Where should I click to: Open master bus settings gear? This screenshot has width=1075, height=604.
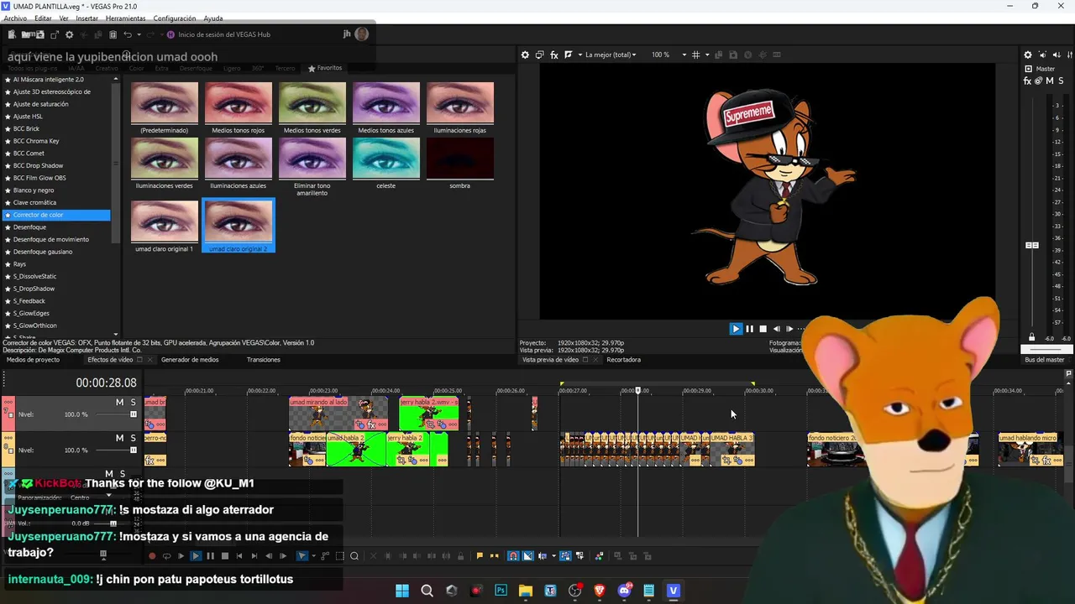click(1028, 55)
